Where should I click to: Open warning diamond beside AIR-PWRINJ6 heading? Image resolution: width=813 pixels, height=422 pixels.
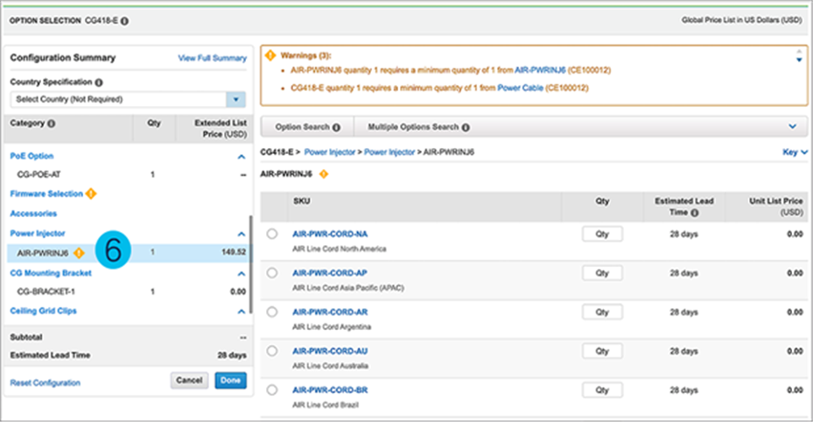(324, 174)
